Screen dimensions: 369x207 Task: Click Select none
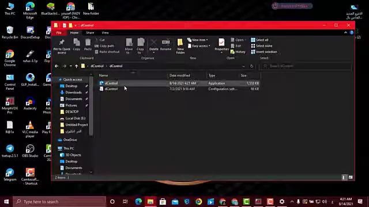click(261, 46)
